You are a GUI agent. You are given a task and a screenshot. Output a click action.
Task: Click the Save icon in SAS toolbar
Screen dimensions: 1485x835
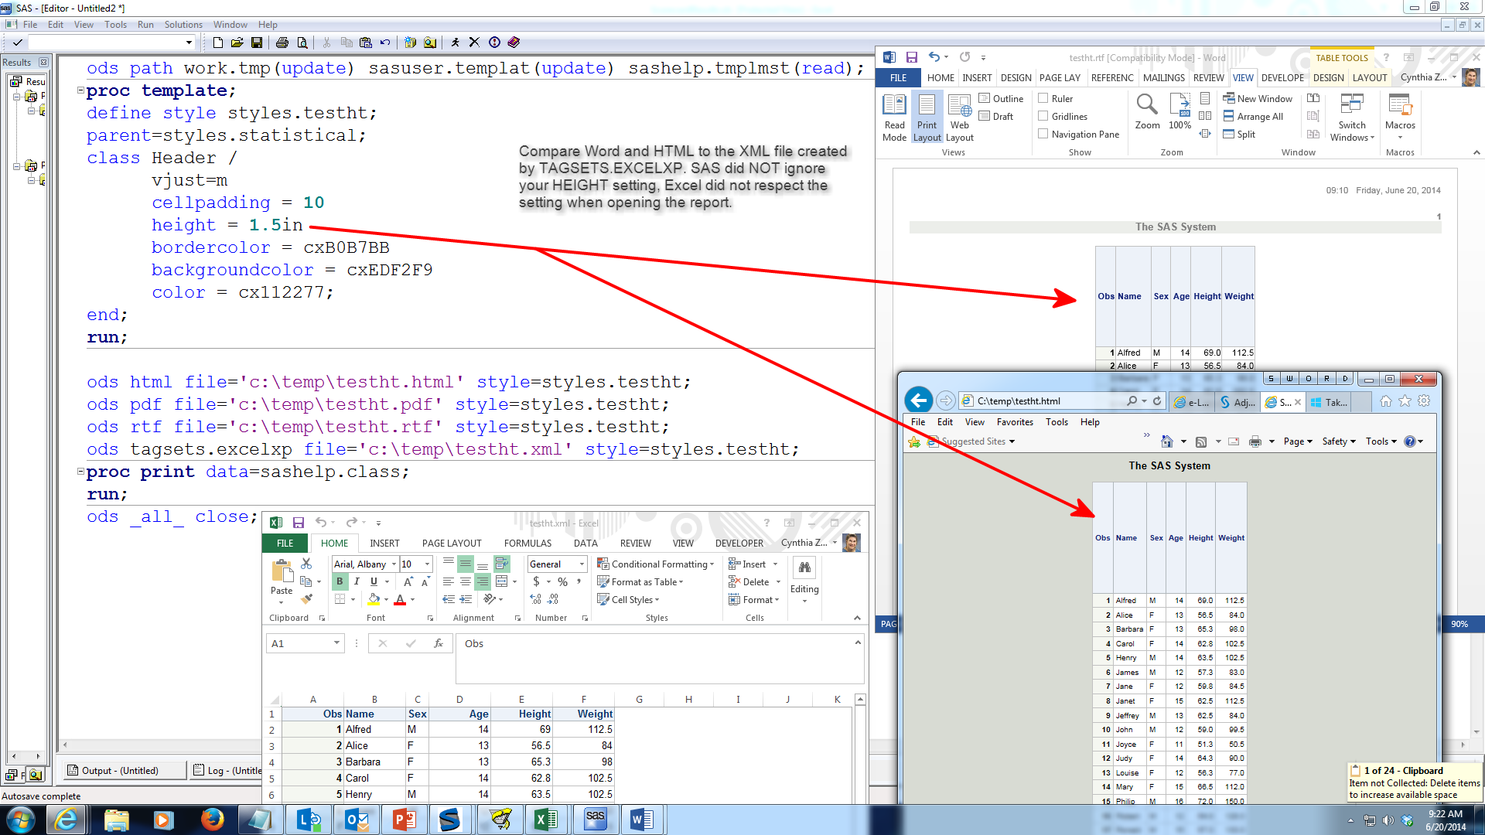pyautogui.click(x=257, y=43)
